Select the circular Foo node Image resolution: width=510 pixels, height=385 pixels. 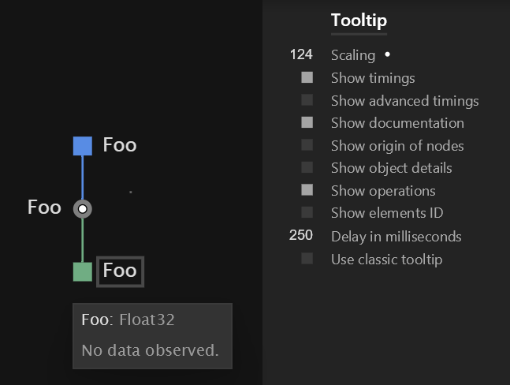pyautogui.click(x=83, y=209)
